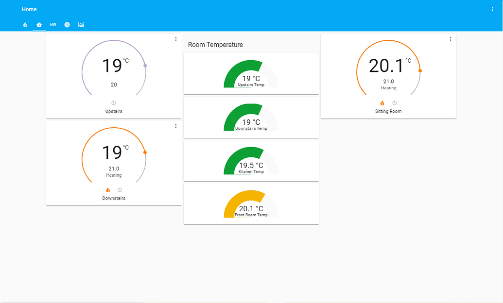
Task: Click the flame icon on the Sitting Room thermostat
Action: click(382, 103)
